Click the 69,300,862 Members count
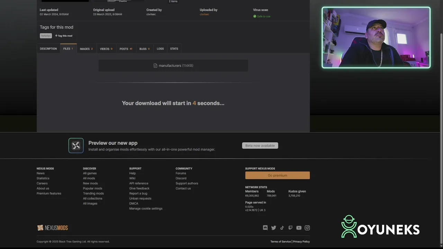443x249 pixels. coord(252,196)
